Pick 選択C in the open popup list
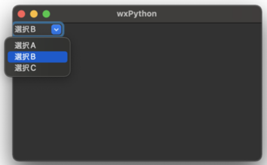267x165 pixels. [37, 68]
